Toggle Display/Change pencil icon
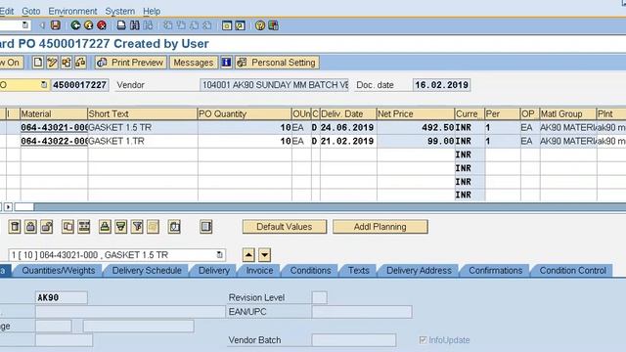 click(x=52, y=63)
